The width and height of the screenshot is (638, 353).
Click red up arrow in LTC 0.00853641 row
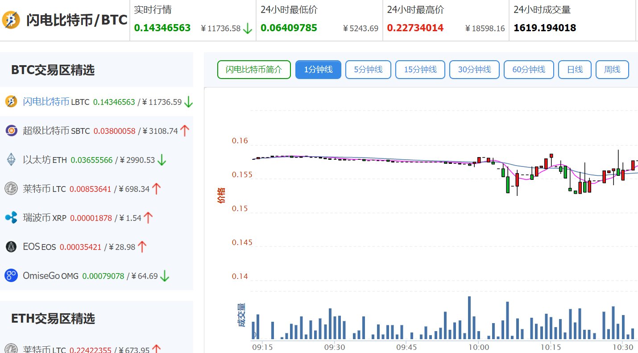(x=156, y=189)
